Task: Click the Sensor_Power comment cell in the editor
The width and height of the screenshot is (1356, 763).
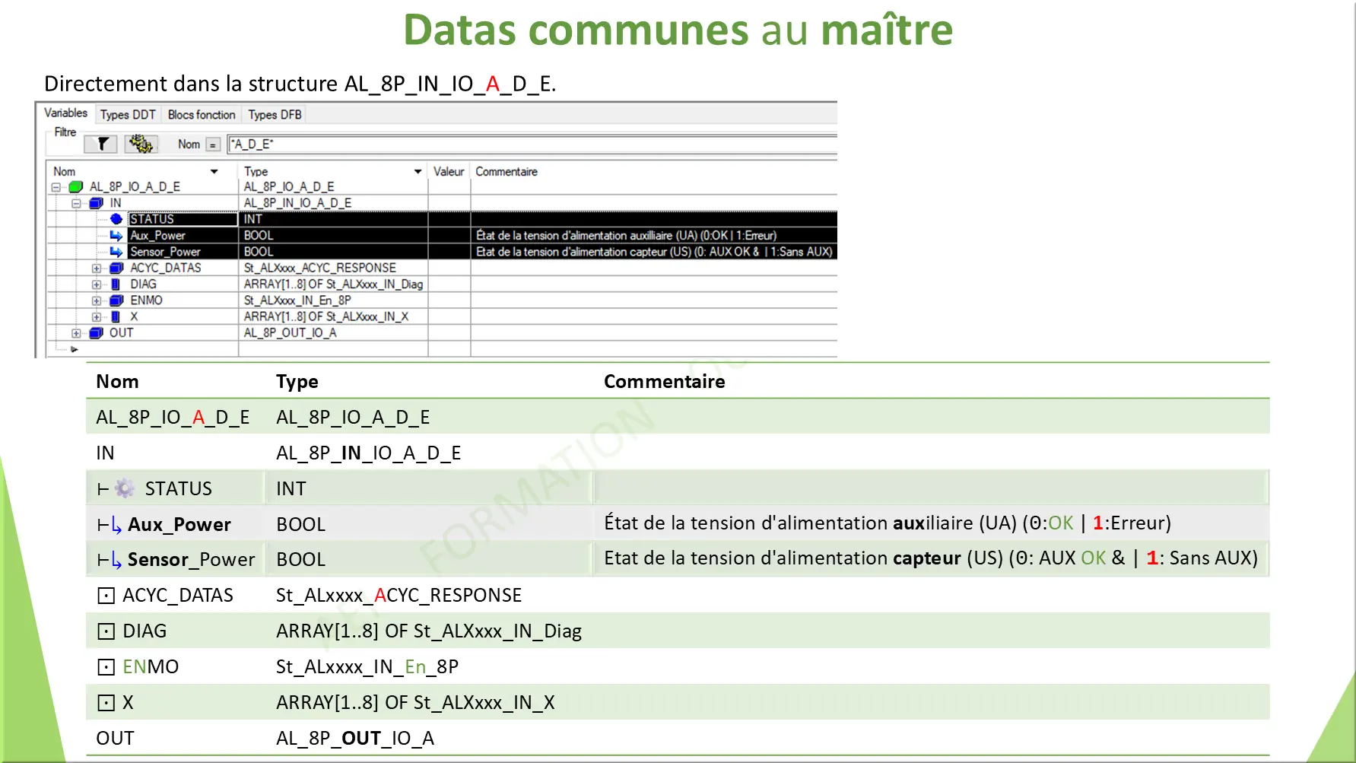Action: 654,252
